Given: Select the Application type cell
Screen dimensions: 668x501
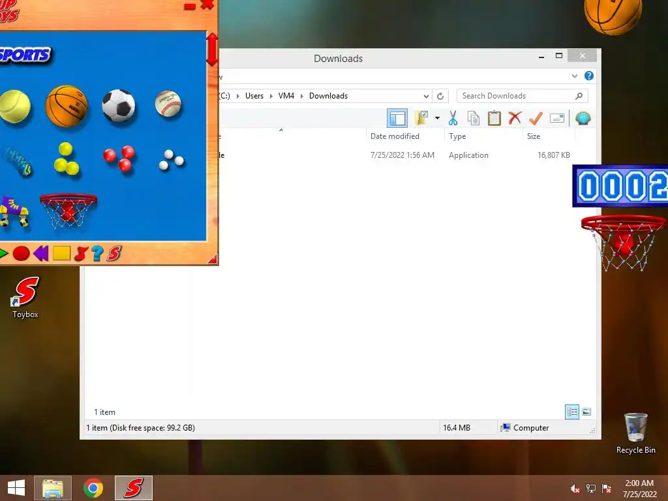Looking at the screenshot, I should (x=468, y=155).
